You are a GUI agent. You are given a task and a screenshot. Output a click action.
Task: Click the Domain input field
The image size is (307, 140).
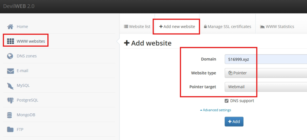click(x=265, y=59)
